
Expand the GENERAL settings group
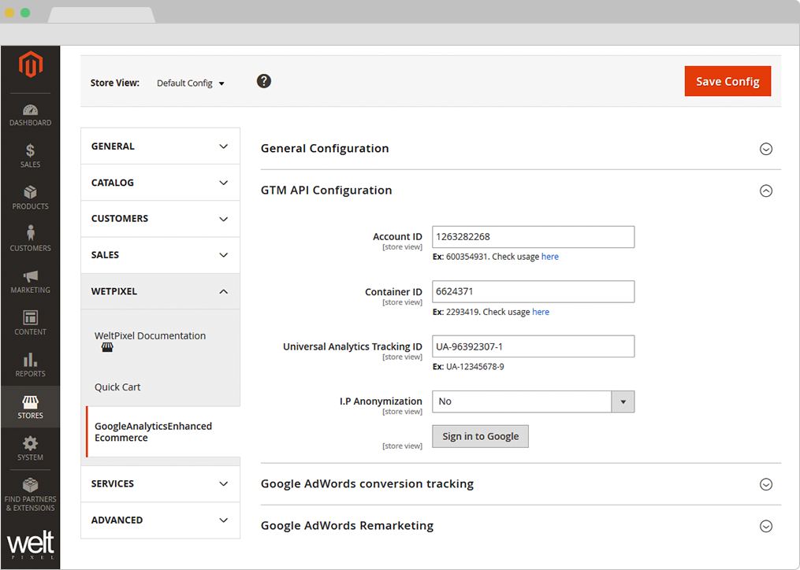click(x=160, y=146)
